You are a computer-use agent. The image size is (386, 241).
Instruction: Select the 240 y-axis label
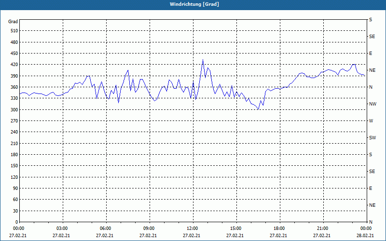pyautogui.click(x=14, y=132)
